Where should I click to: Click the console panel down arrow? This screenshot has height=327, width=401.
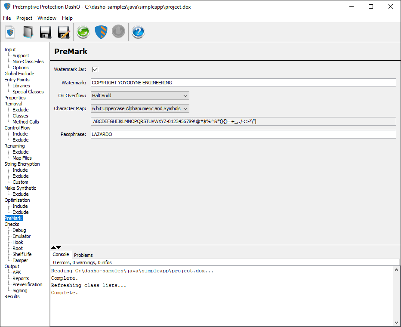pos(59,247)
